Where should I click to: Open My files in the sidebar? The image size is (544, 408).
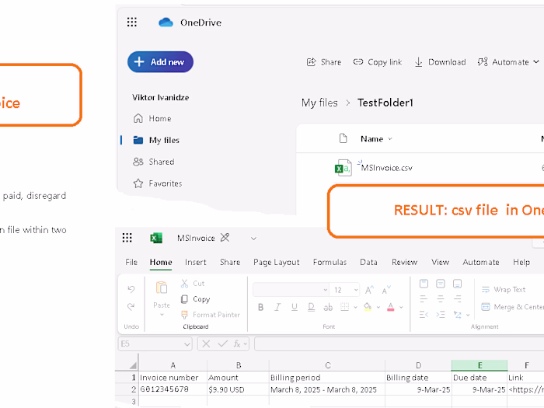(156, 140)
